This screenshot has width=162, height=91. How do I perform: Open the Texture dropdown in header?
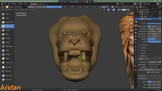click(73, 7)
